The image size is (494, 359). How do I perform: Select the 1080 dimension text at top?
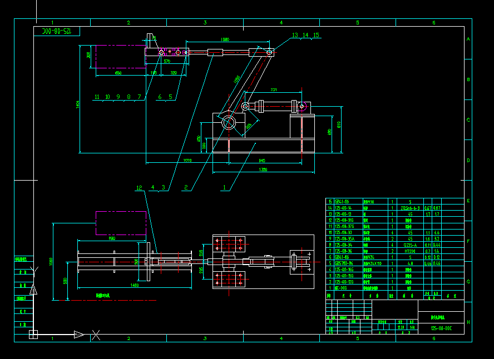[x=225, y=39]
